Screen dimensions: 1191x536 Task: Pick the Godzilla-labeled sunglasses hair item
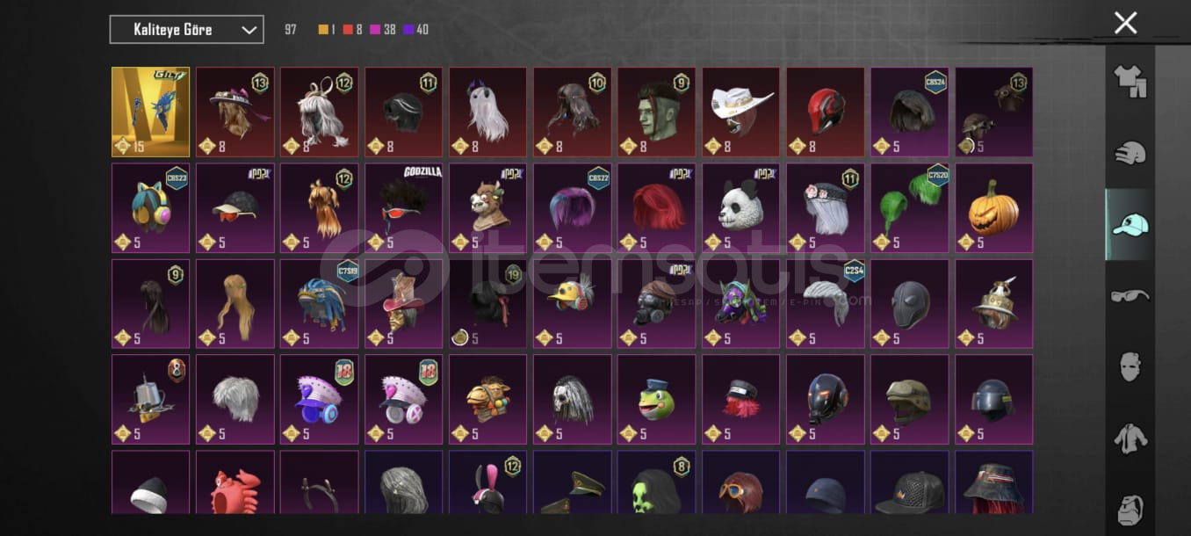point(403,208)
